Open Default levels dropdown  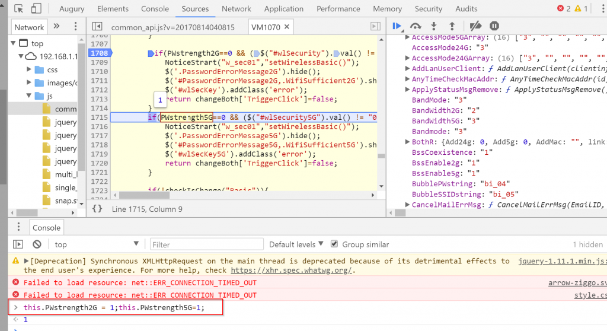coord(296,244)
